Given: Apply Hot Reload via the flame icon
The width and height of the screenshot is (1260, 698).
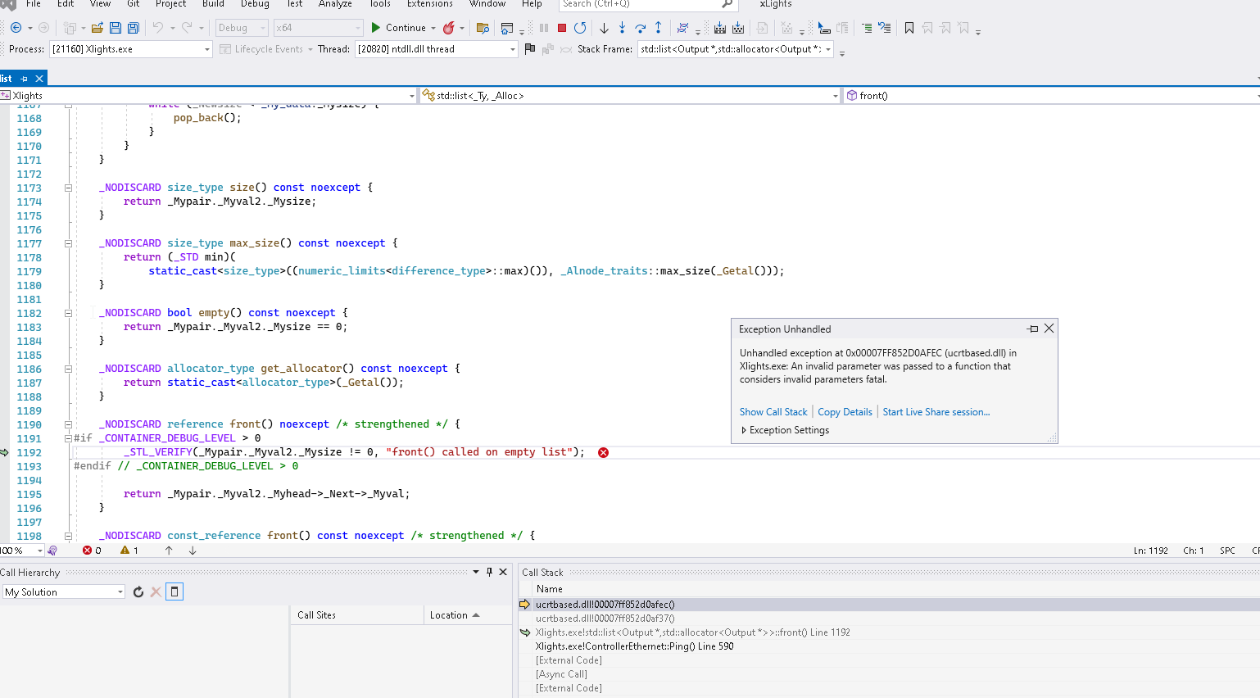Looking at the screenshot, I should pos(450,27).
